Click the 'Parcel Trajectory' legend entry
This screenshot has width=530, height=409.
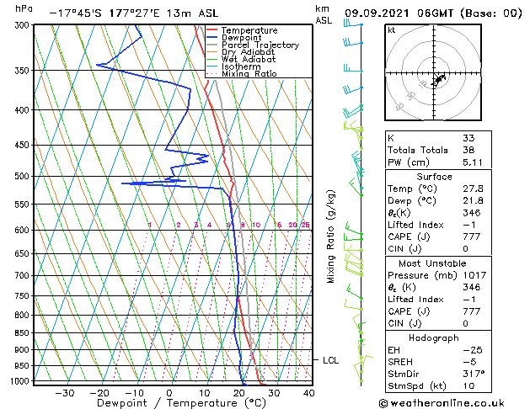[260, 45]
